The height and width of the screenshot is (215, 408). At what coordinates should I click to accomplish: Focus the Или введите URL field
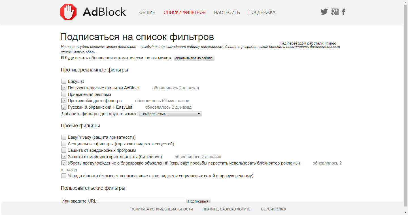142,201
